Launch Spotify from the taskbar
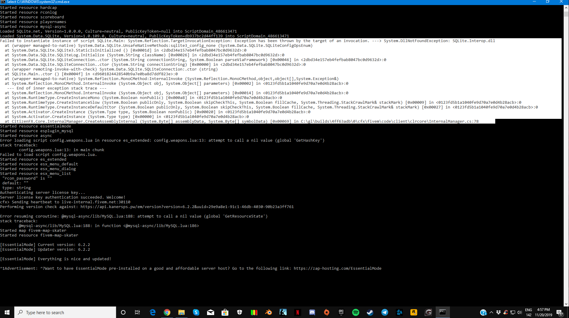Viewport: 569px width, 318px height. [x=355, y=312]
